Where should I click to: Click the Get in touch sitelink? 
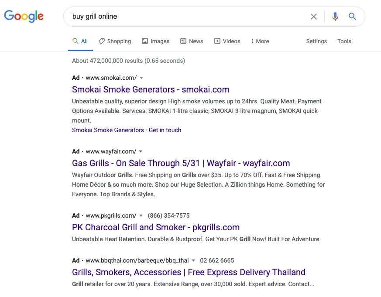pyautogui.click(x=165, y=130)
